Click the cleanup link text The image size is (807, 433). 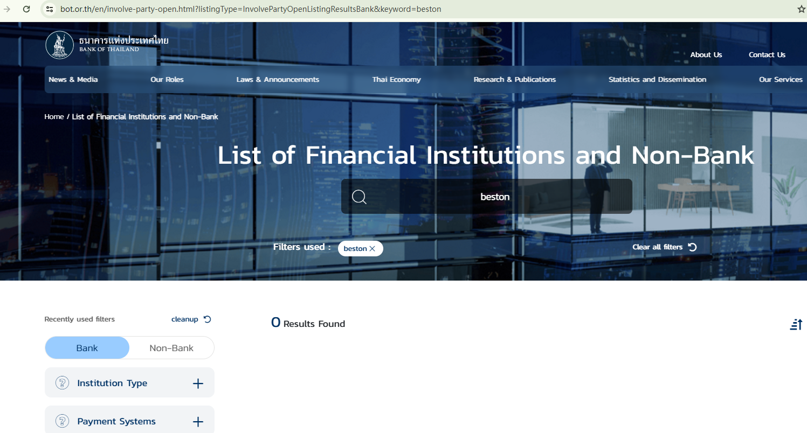(185, 319)
